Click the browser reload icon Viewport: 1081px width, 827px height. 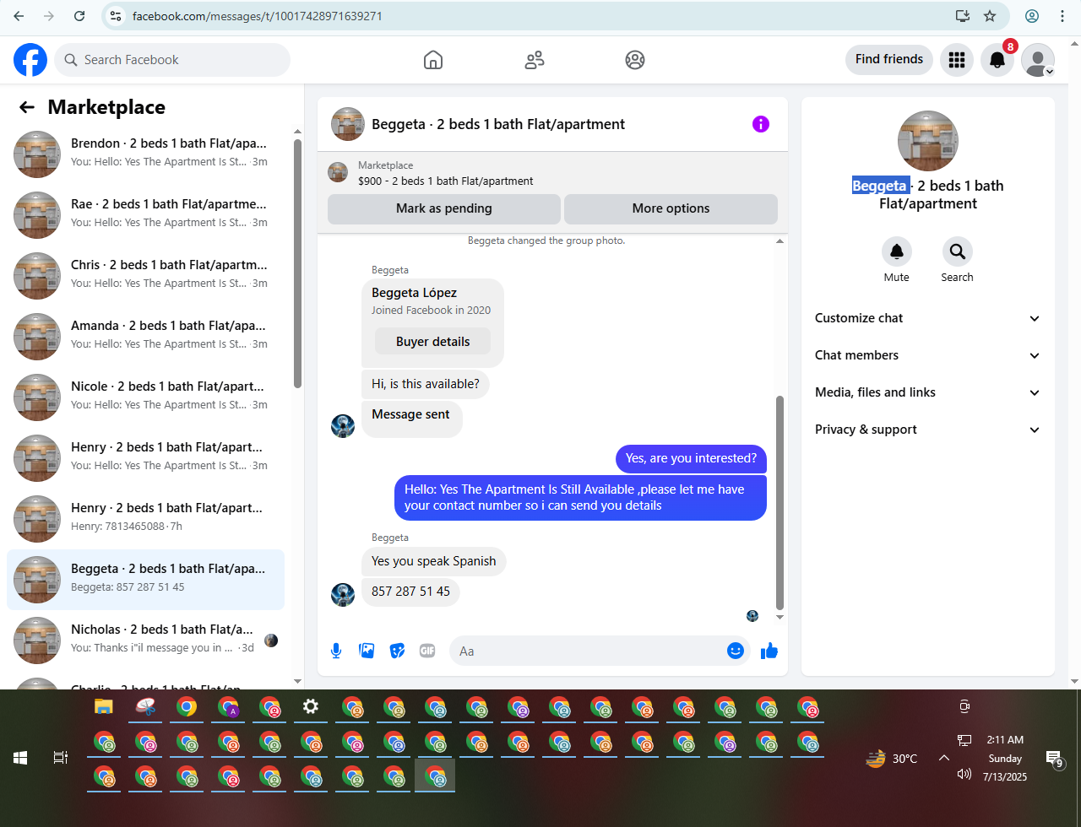[79, 16]
